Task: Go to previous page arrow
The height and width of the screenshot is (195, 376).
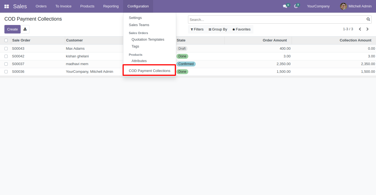Action: point(360,29)
